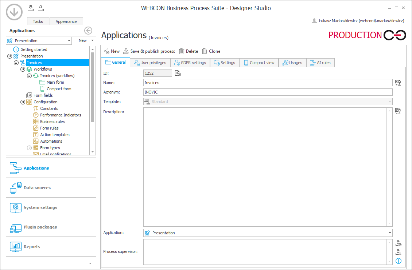Click the collapse panel back-arrow icon
The width and height of the screenshot is (412, 270).
[88, 31]
